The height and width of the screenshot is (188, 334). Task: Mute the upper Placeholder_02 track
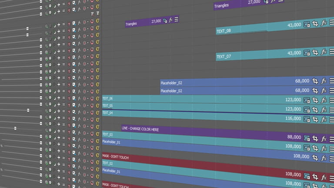tap(91, 84)
